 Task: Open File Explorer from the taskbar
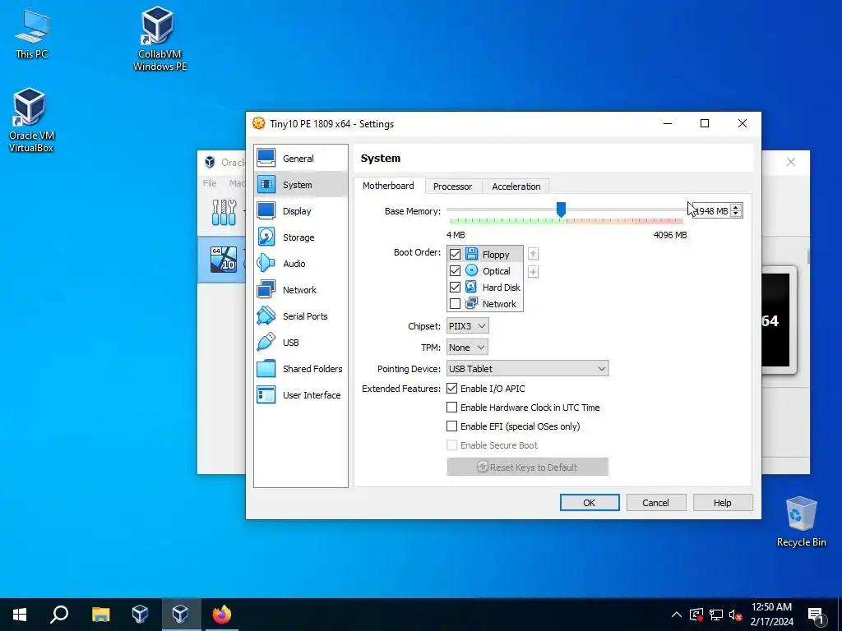[100, 614]
